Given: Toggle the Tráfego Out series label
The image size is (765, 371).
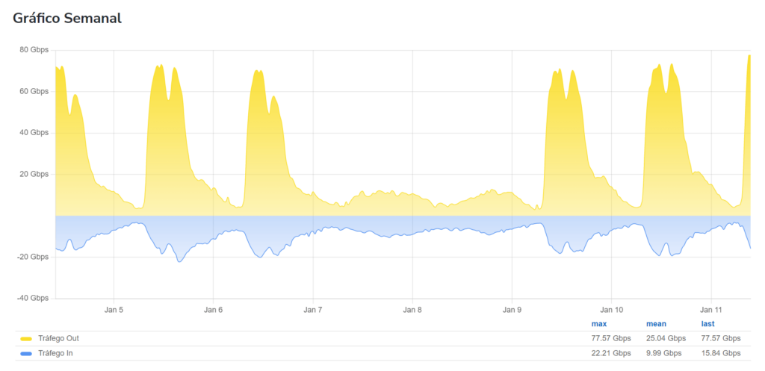Looking at the screenshot, I should point(62,339).
